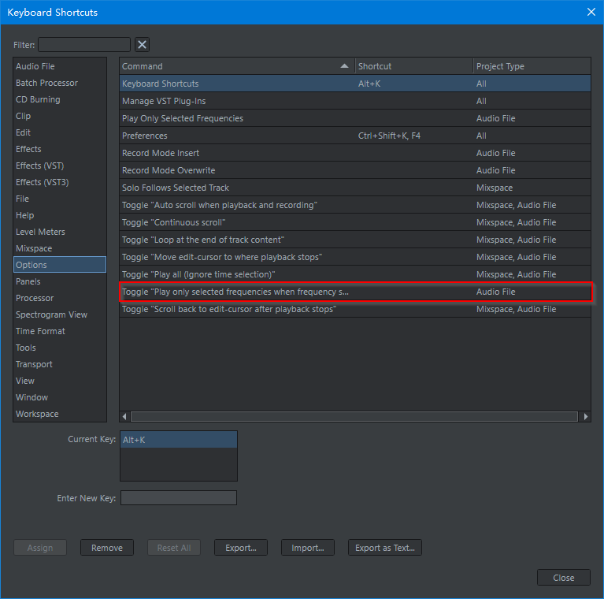Click the horizontal scrollbar track

(x=354, y=416)
